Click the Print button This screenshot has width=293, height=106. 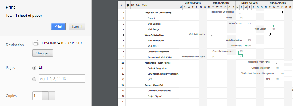click(58, 27)
